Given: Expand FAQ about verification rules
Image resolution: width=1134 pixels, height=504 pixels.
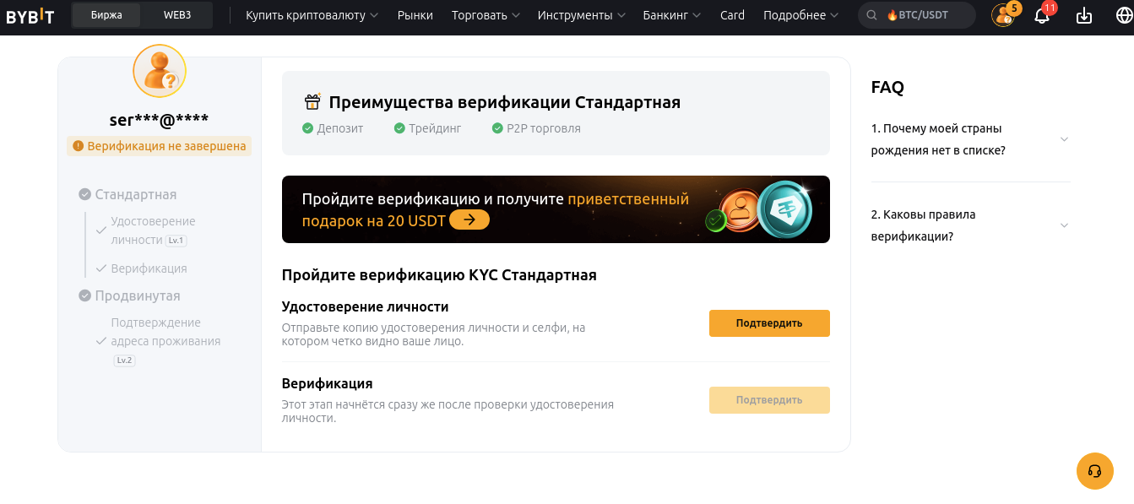Looking at the screenshot, I should point(970,225).
